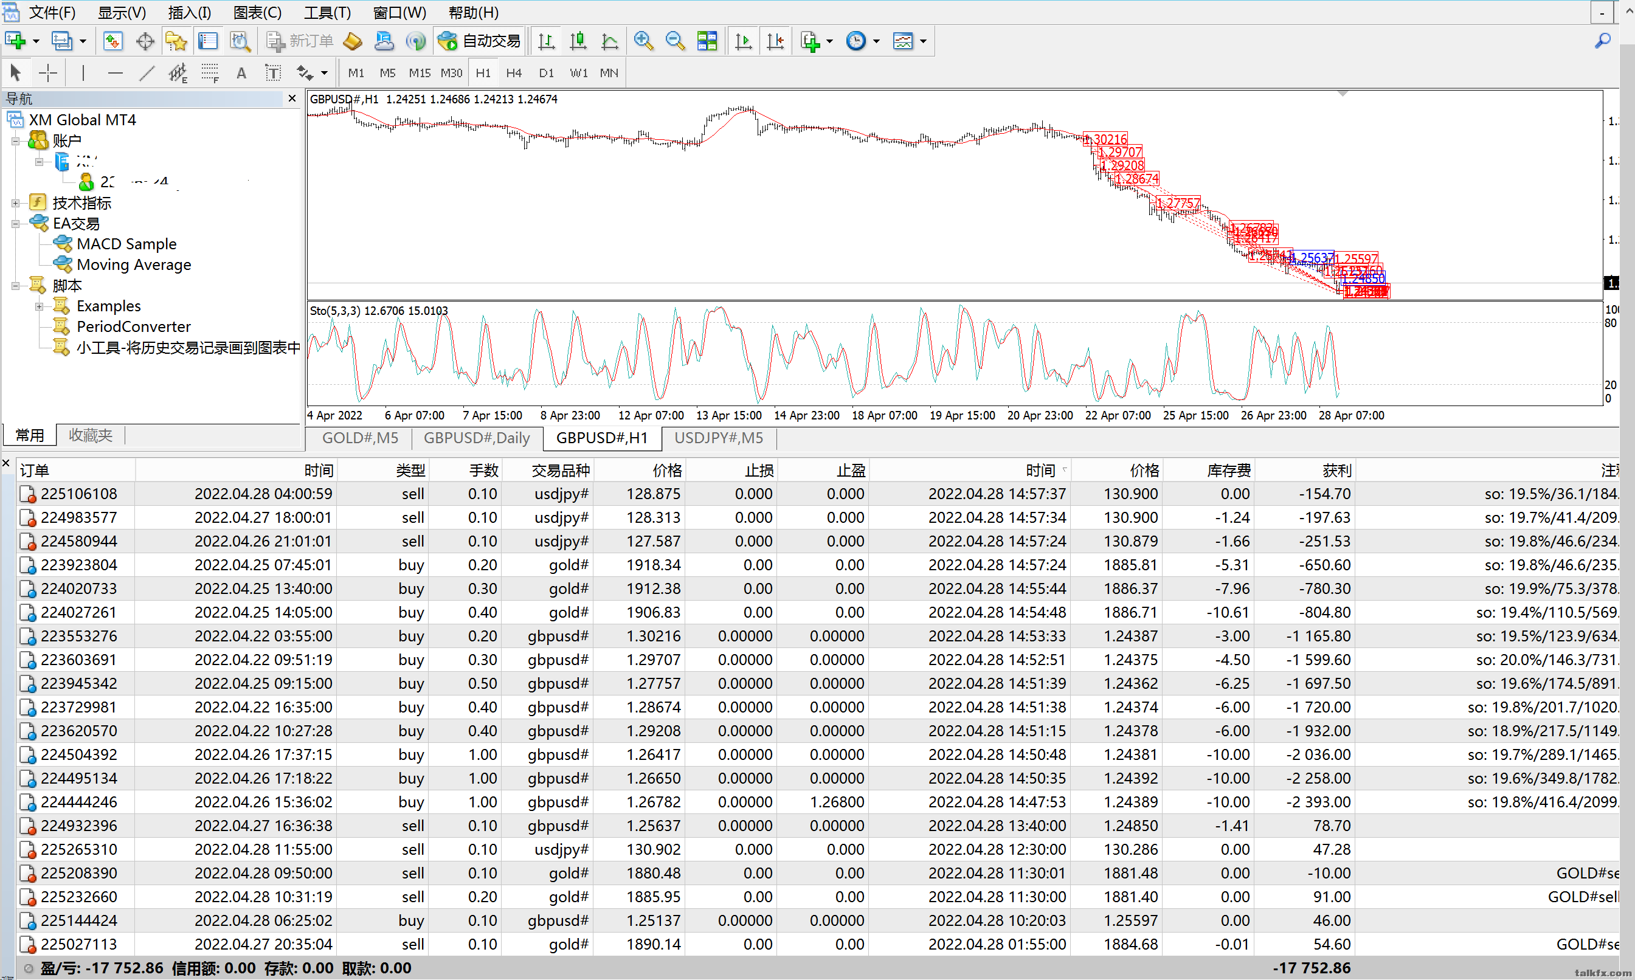Open the dropdown arrow beside profiles
This screenshot has width=1635, height=980.
click(x=83, y=41)
